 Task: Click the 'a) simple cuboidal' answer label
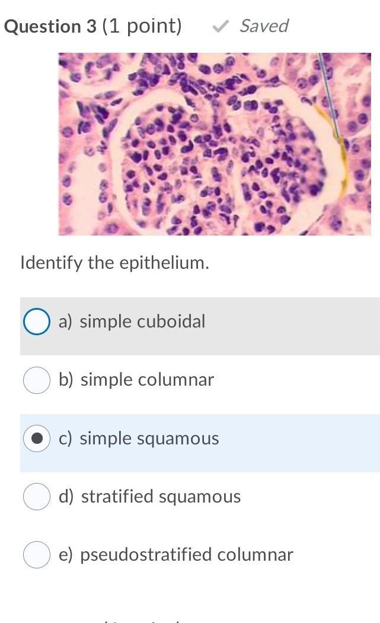132,321
